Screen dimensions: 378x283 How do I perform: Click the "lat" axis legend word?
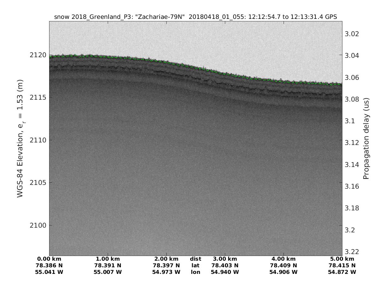coord(196,266)
